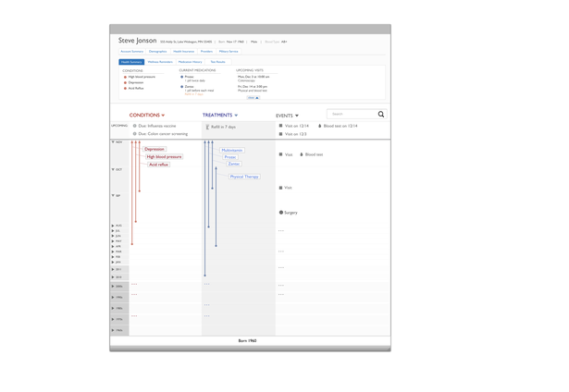Expand the 1990s decade row

(x=113, y=298)
